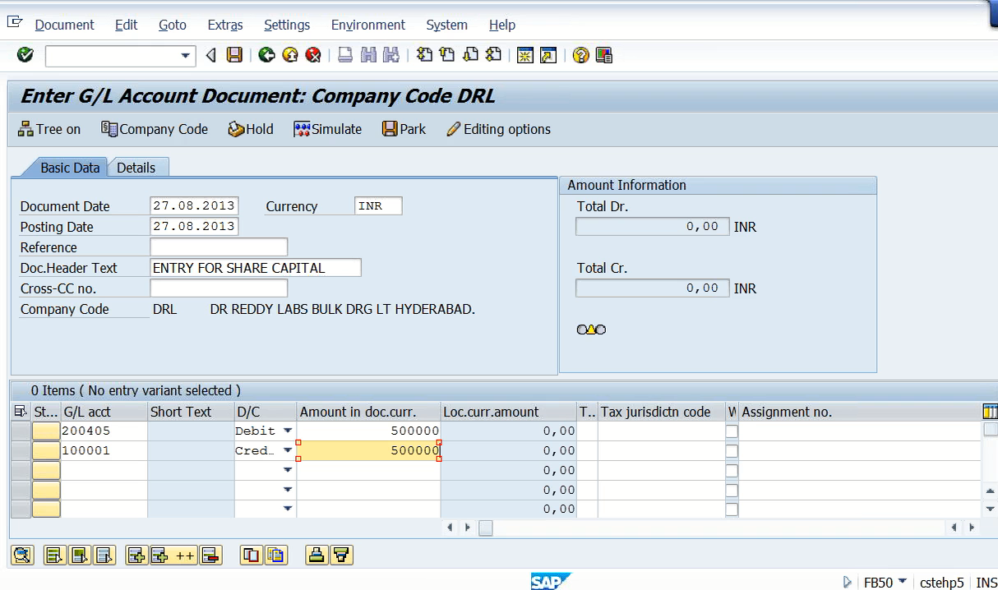Viewport: 998px width, 590px height.
Task: Open the Debit D/C dropdown in first row
Action: 288,431
